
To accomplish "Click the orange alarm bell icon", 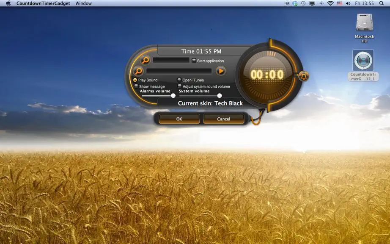I will tap(303, 76).
